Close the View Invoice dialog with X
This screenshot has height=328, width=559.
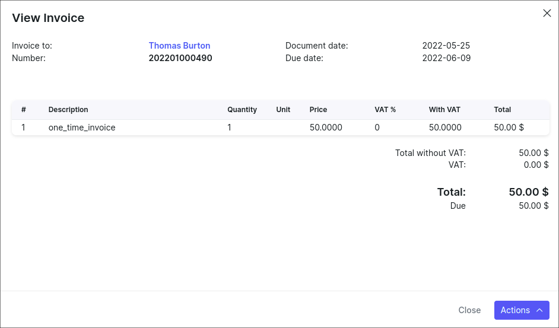click(x=547, y=13)
